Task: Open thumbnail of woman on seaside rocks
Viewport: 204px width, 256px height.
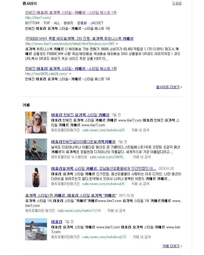Action: click(x=36, y=229)
